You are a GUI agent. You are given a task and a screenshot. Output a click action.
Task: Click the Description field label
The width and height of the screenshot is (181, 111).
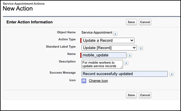pyautogui.click(x=67, y=62)
